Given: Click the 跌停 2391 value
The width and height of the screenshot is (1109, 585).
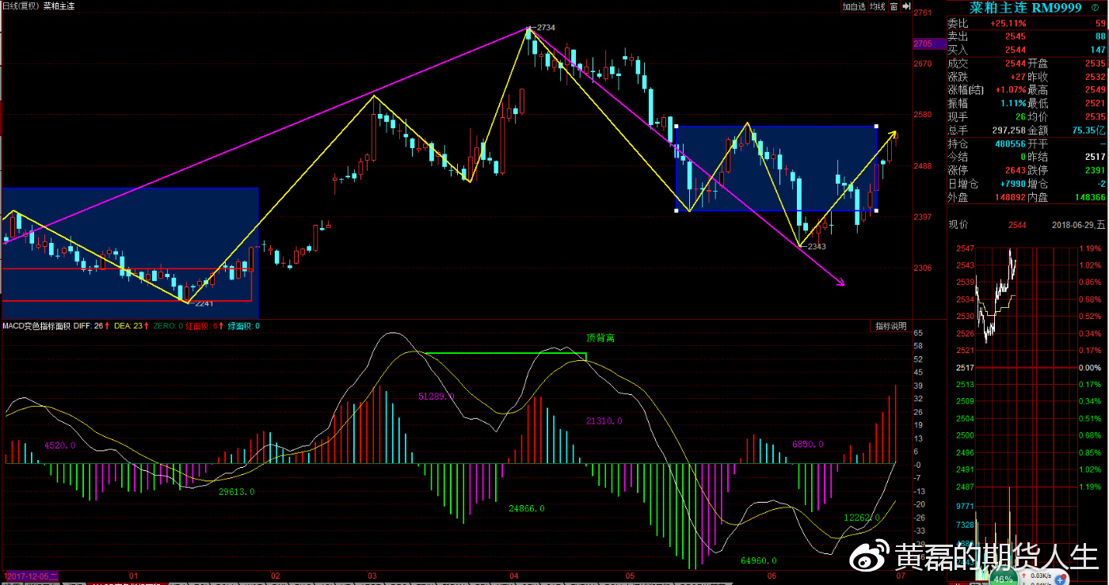Looking at the screenshot, I should pyautogui.click(x=1096, y=171).
